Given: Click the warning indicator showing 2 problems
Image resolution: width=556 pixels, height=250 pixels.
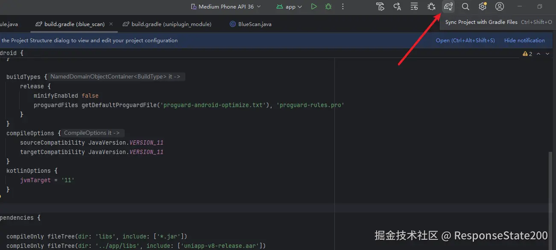Looking at the screenshot, I should click(527, 54).
